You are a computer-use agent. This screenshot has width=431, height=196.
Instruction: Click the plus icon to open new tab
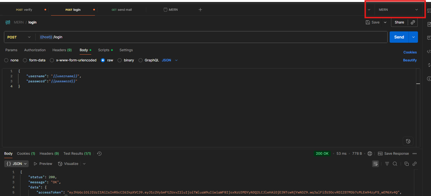[200, 10]
